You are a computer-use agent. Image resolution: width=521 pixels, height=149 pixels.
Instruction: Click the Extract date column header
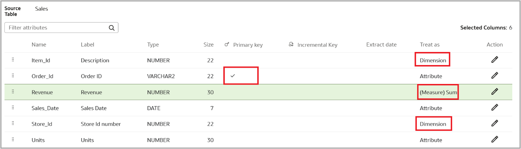381,45
